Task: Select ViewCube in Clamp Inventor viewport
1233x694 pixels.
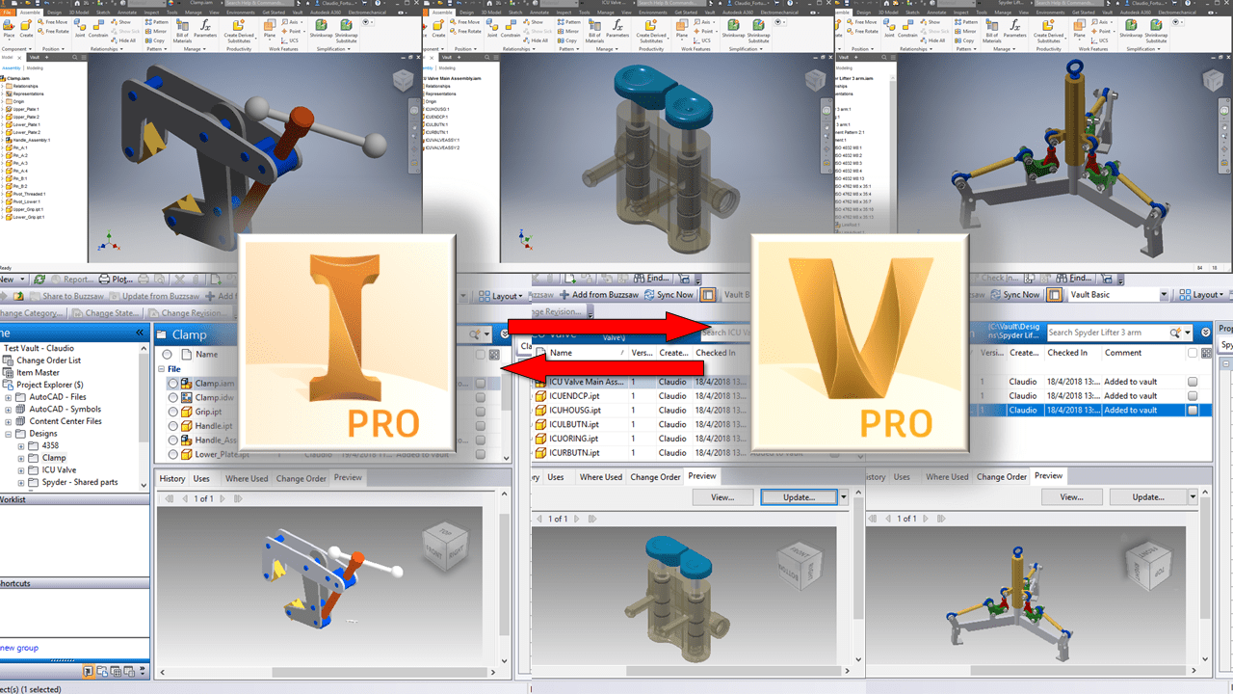Action: [x=403, y=80]
